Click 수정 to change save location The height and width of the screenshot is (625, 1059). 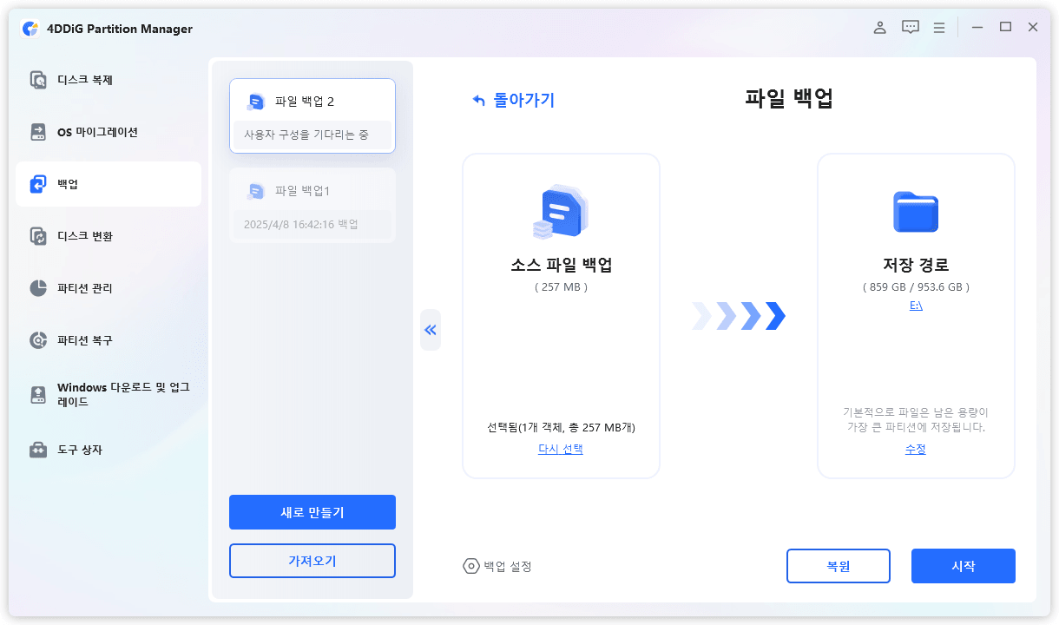915,450
